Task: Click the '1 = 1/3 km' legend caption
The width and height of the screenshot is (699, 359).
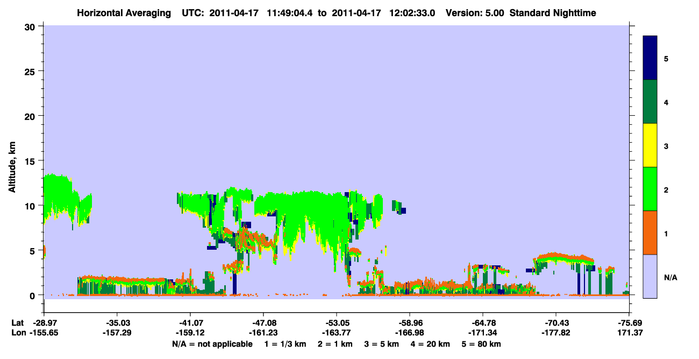Action: coord(284,344)
